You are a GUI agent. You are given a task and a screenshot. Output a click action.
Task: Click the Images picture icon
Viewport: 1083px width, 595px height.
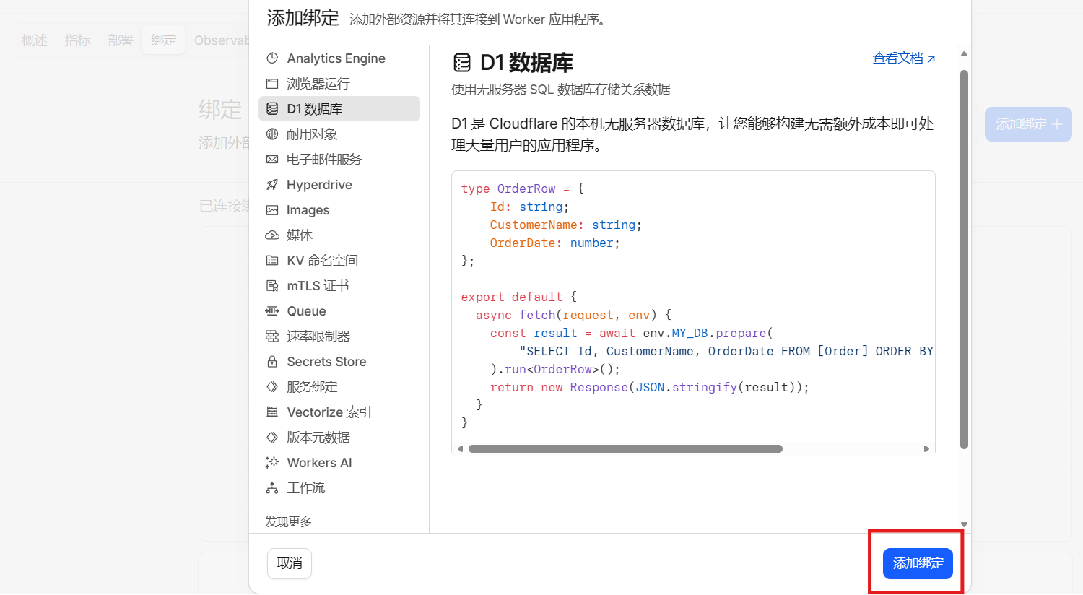pyautogui.click(x=272, y=210)
